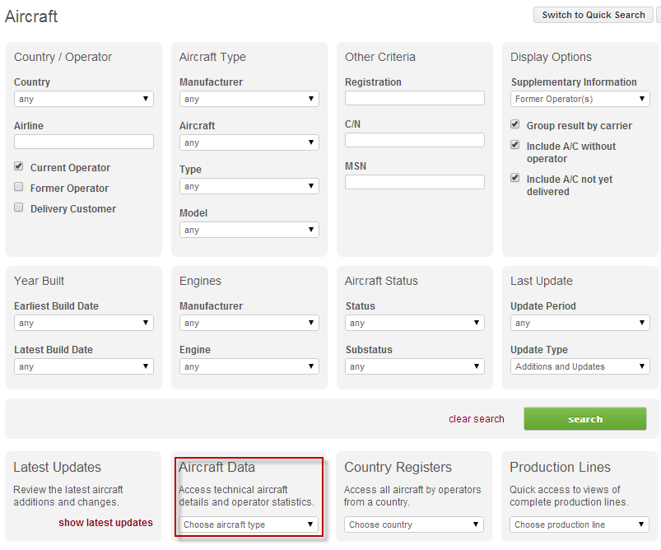Open the Engines Manufacturer dropdown

pos(249,323)
